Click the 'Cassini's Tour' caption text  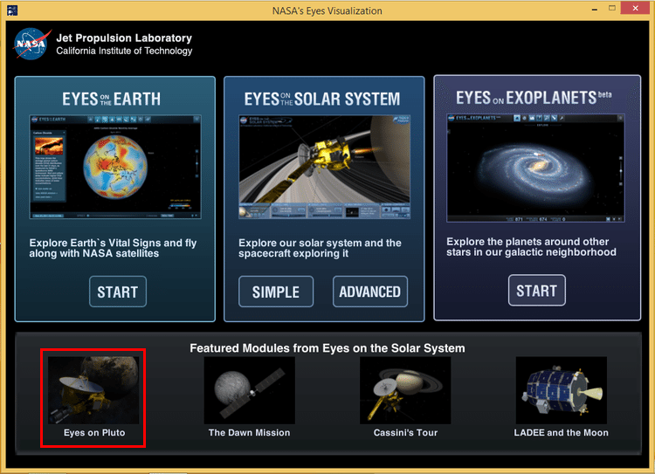(x=405, y=433)
